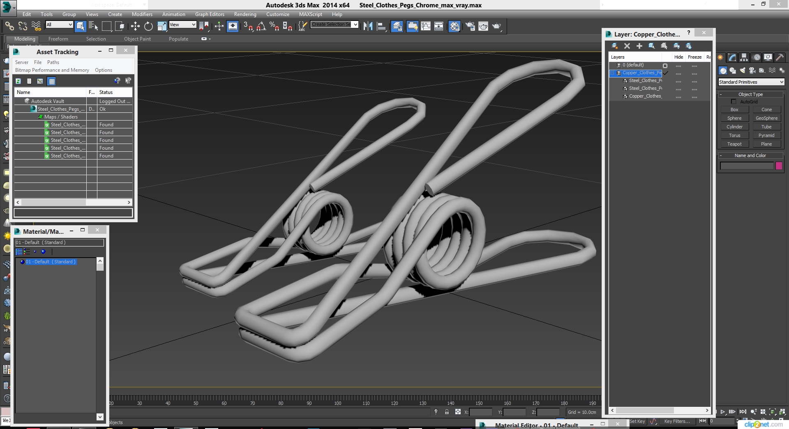The image size is (789, 429).
Task: Switch to the Object Paint ribbon tab
Action: point(137,39)
